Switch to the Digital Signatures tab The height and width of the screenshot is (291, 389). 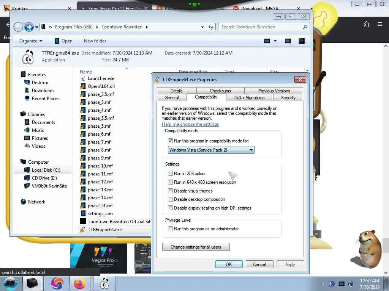249,98
